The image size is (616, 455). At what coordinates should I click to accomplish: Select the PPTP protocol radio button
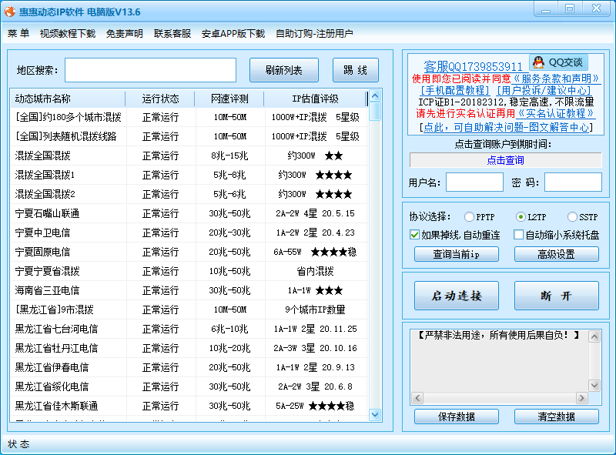[469, 217]
